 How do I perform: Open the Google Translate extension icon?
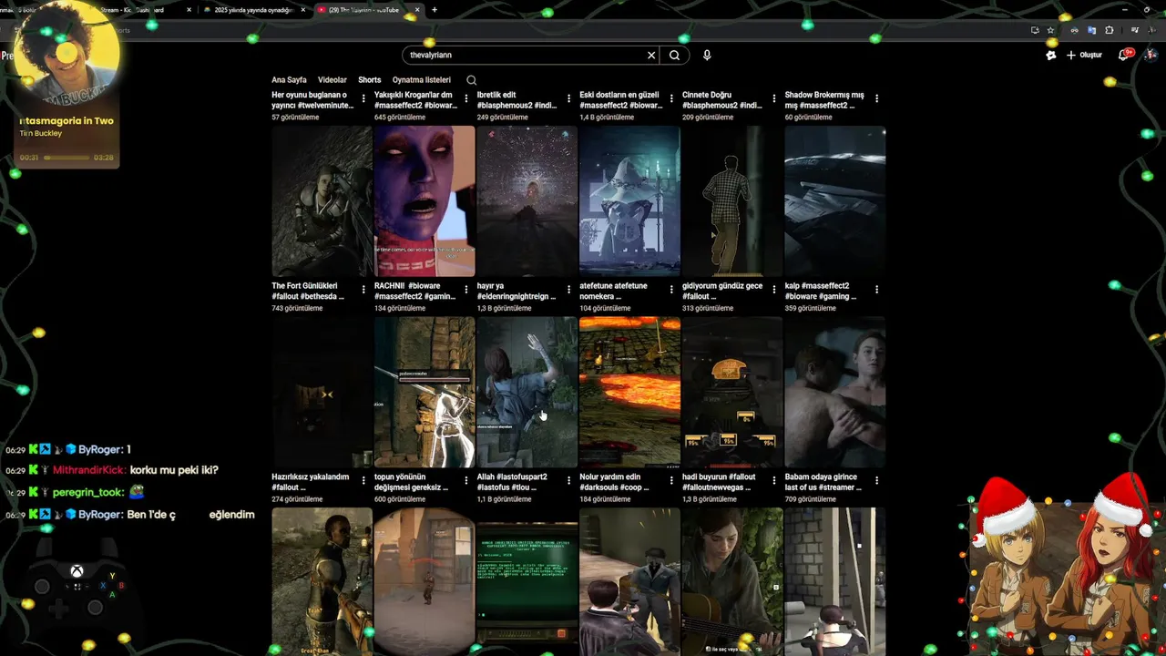pyautogui.click(x=1091, y=30)
